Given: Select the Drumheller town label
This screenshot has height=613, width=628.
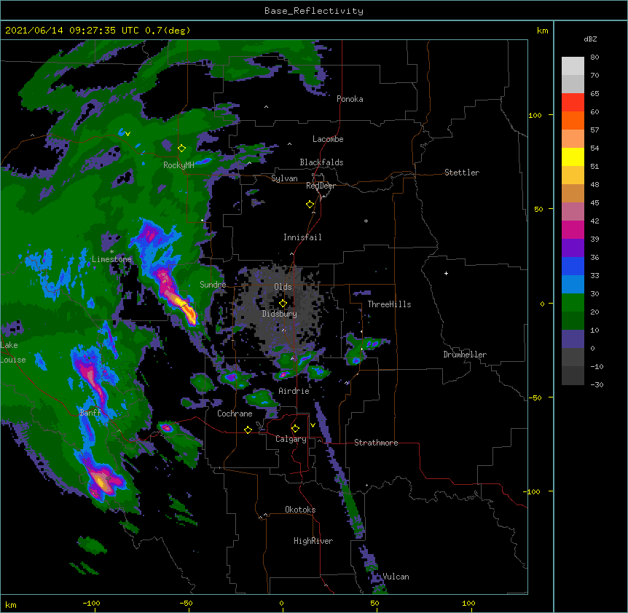Looking at the screenshot, I should 465,355.
